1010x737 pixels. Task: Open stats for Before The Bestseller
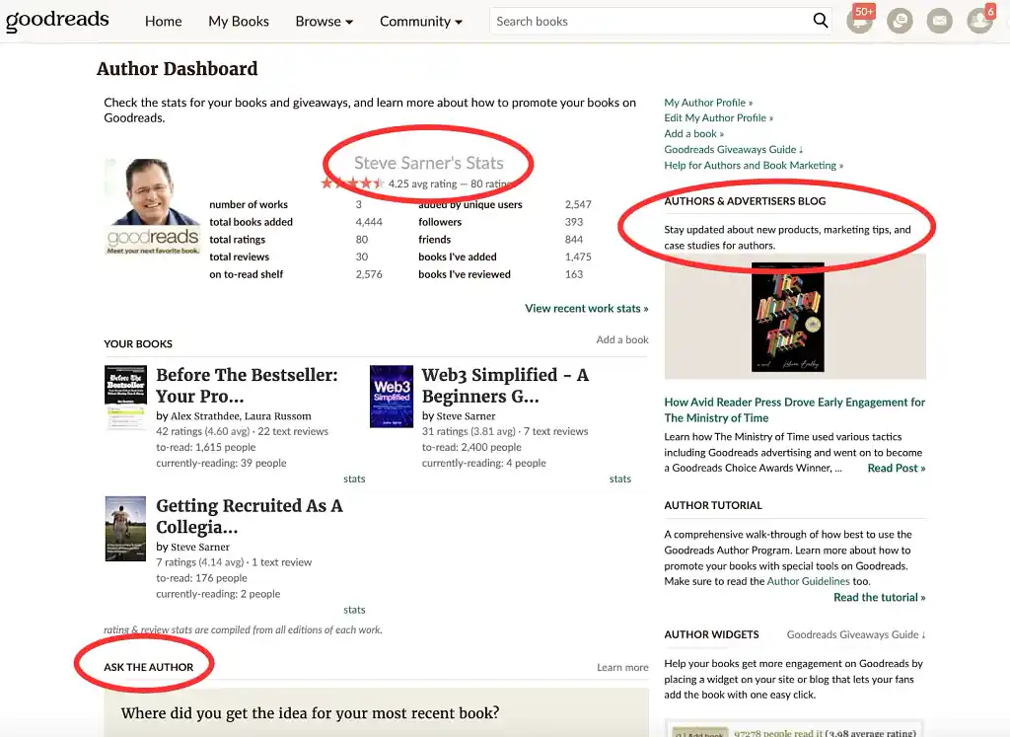pos(354,479)
